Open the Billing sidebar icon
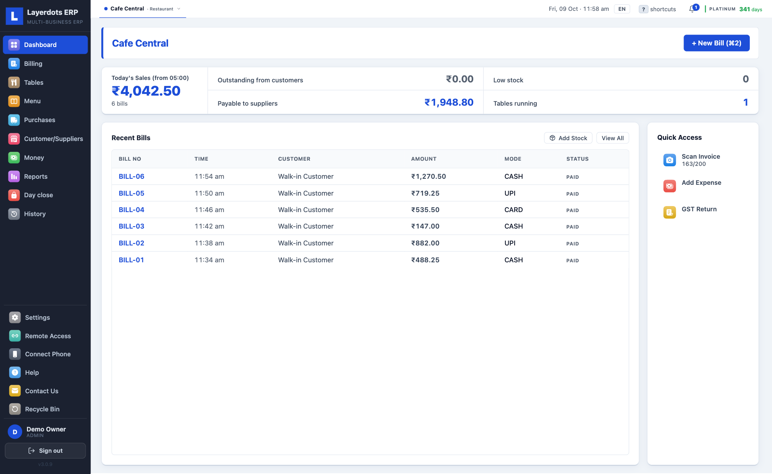This screenshot has height=474, width=772. [x=14, y=63]
